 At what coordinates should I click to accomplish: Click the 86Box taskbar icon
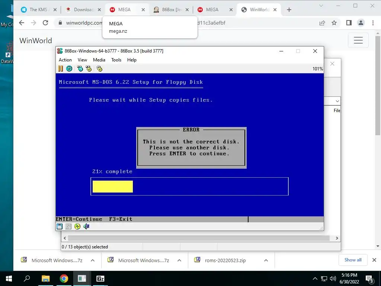click(x=82, y=279)
